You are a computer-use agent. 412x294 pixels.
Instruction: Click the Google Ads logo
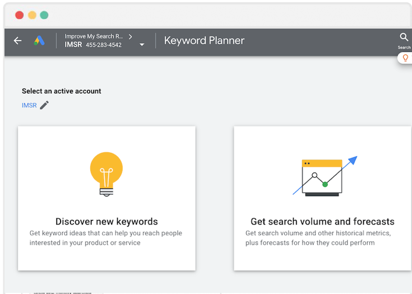(39, 41)
